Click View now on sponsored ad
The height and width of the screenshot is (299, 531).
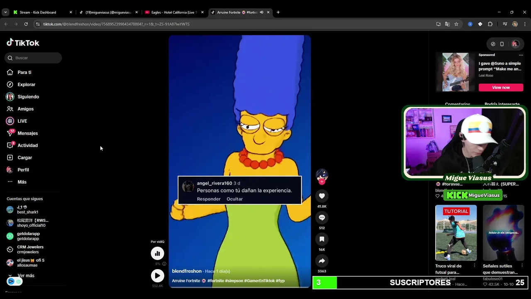(501, 88)
